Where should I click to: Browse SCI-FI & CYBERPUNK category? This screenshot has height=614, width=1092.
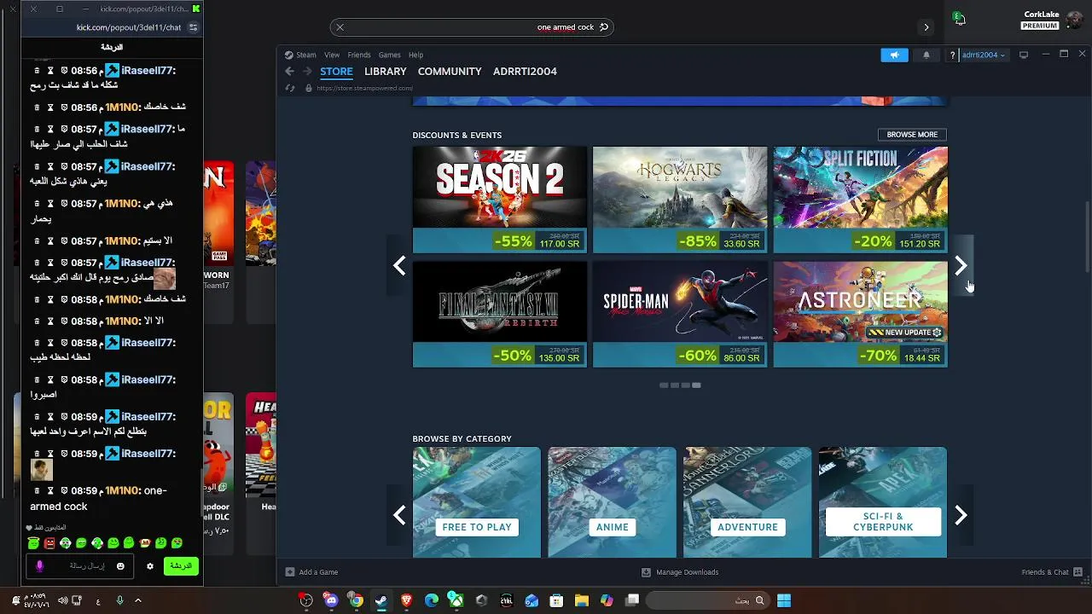point(883,502)
